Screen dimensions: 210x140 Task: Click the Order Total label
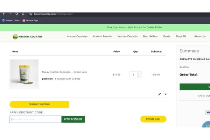pos(188,75)
